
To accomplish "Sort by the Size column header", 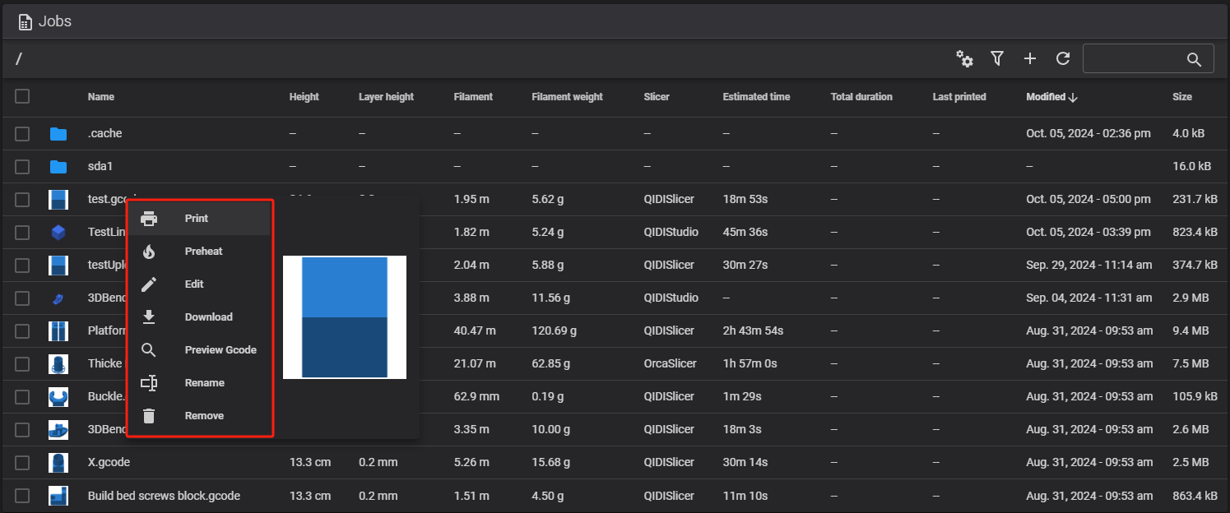I will [1181, 97].
